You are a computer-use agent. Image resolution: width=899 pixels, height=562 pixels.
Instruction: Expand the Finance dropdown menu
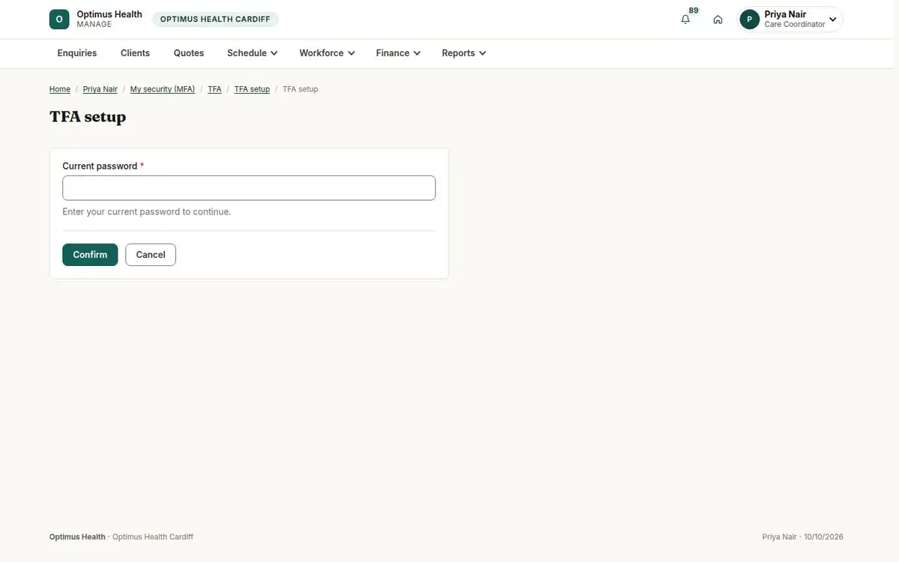(x=399, y=53)
